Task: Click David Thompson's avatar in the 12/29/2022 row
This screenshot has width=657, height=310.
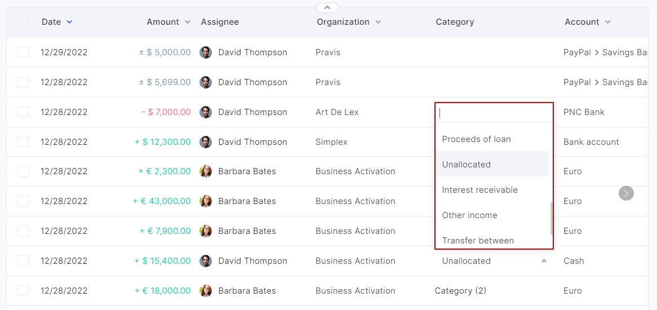Action: [x=206, y=52]
